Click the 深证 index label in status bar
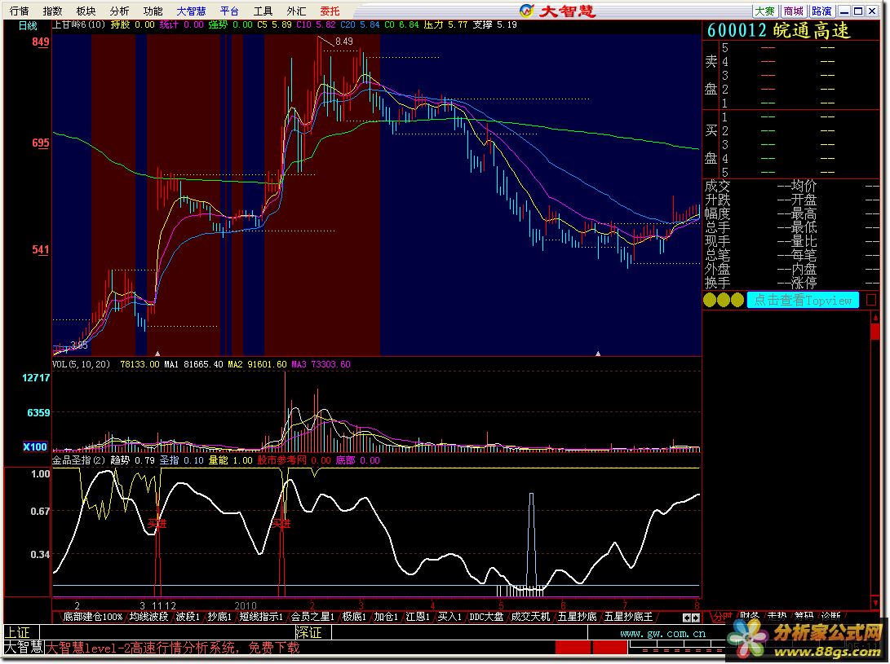The height and width of the screenshot is (664, 890). 308,632
